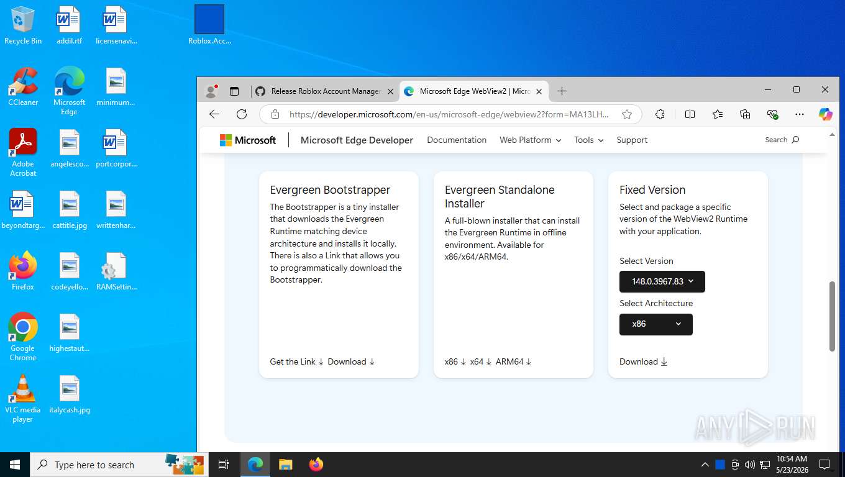The image size is (845, 477).
Task: Expand the Tools dropdown menu
Action: coord(588,140)
